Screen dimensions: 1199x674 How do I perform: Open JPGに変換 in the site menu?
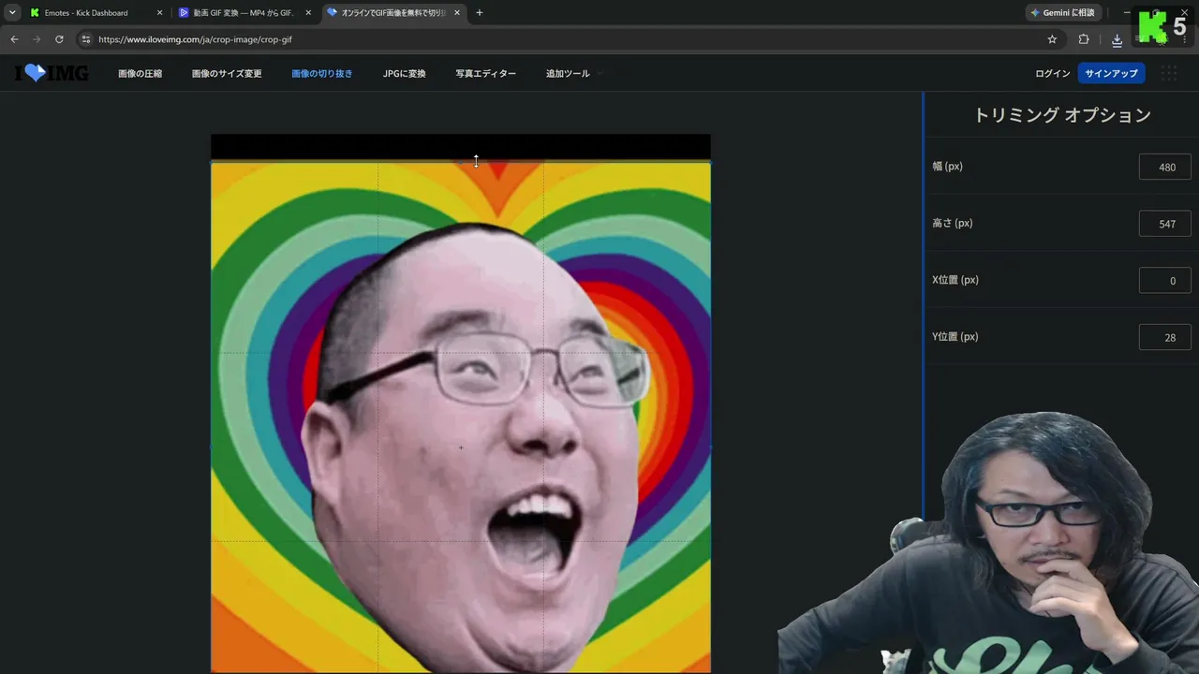(x=404, y=73)
